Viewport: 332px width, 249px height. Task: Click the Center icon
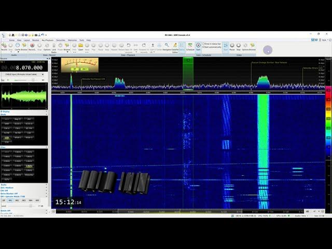[159, 47]
